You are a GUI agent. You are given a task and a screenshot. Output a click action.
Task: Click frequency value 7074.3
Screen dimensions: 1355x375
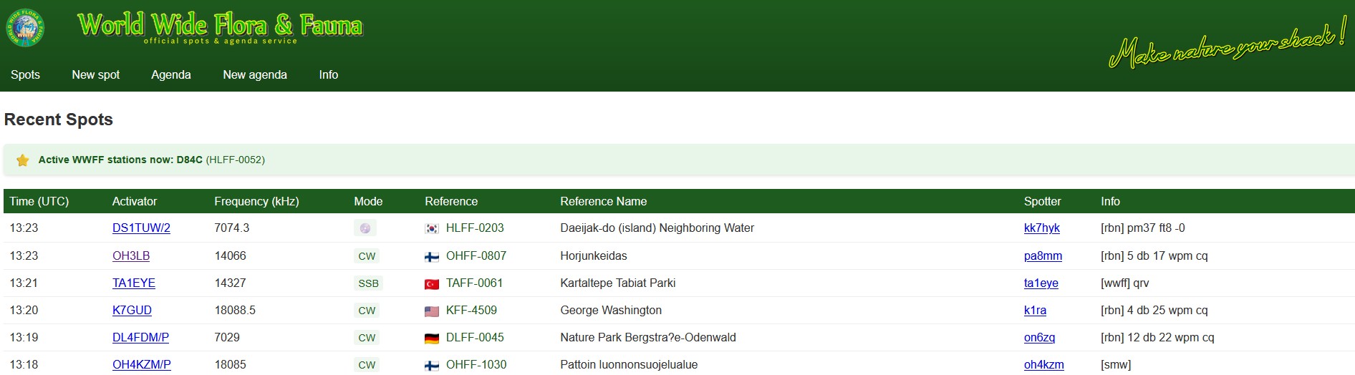[232, 228]
